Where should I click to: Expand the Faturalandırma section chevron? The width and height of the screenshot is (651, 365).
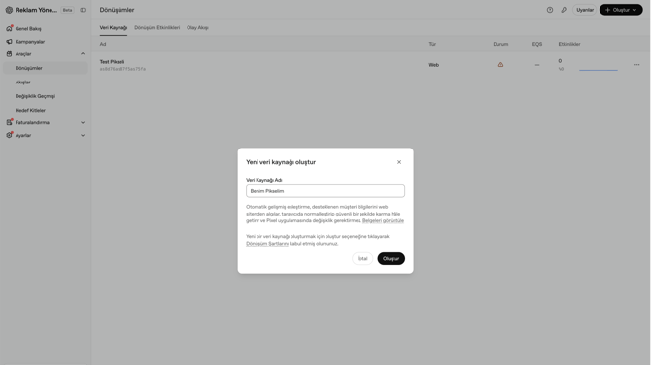83,122
